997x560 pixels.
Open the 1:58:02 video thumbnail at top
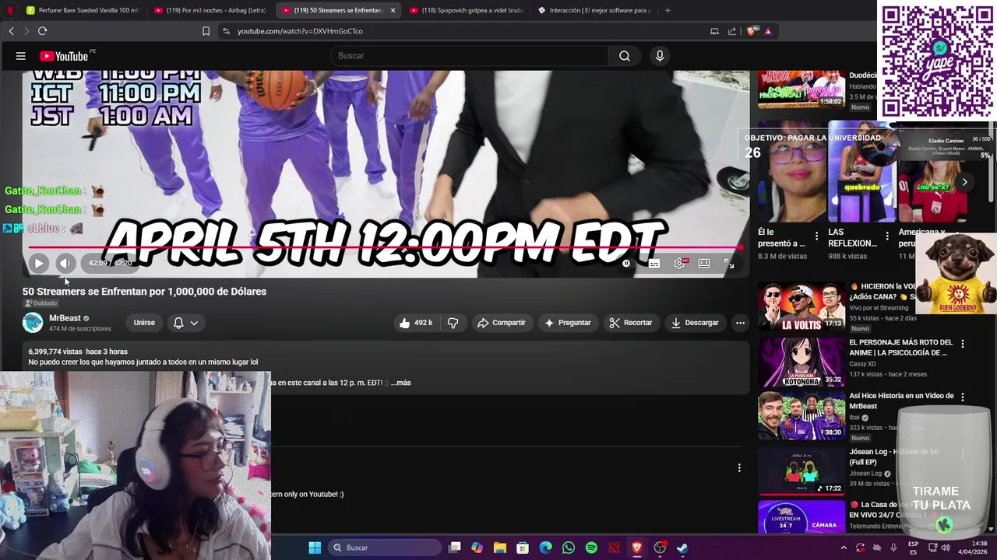[801, 89]
